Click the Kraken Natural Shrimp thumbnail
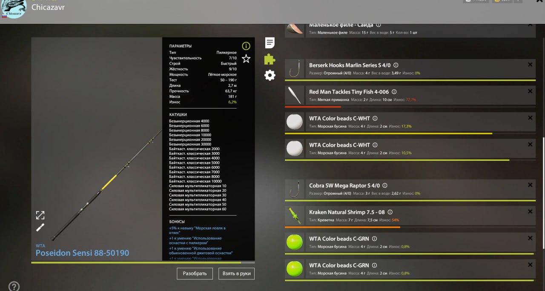Screen dimensions: 545x291 (294, 216)
